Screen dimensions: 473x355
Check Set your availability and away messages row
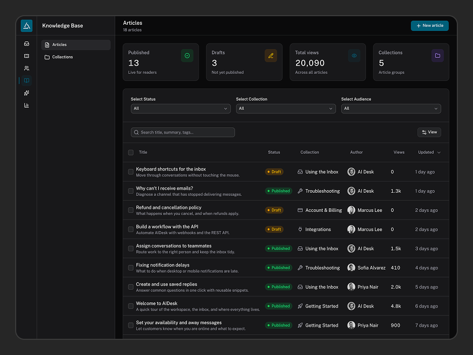(130, 326)
